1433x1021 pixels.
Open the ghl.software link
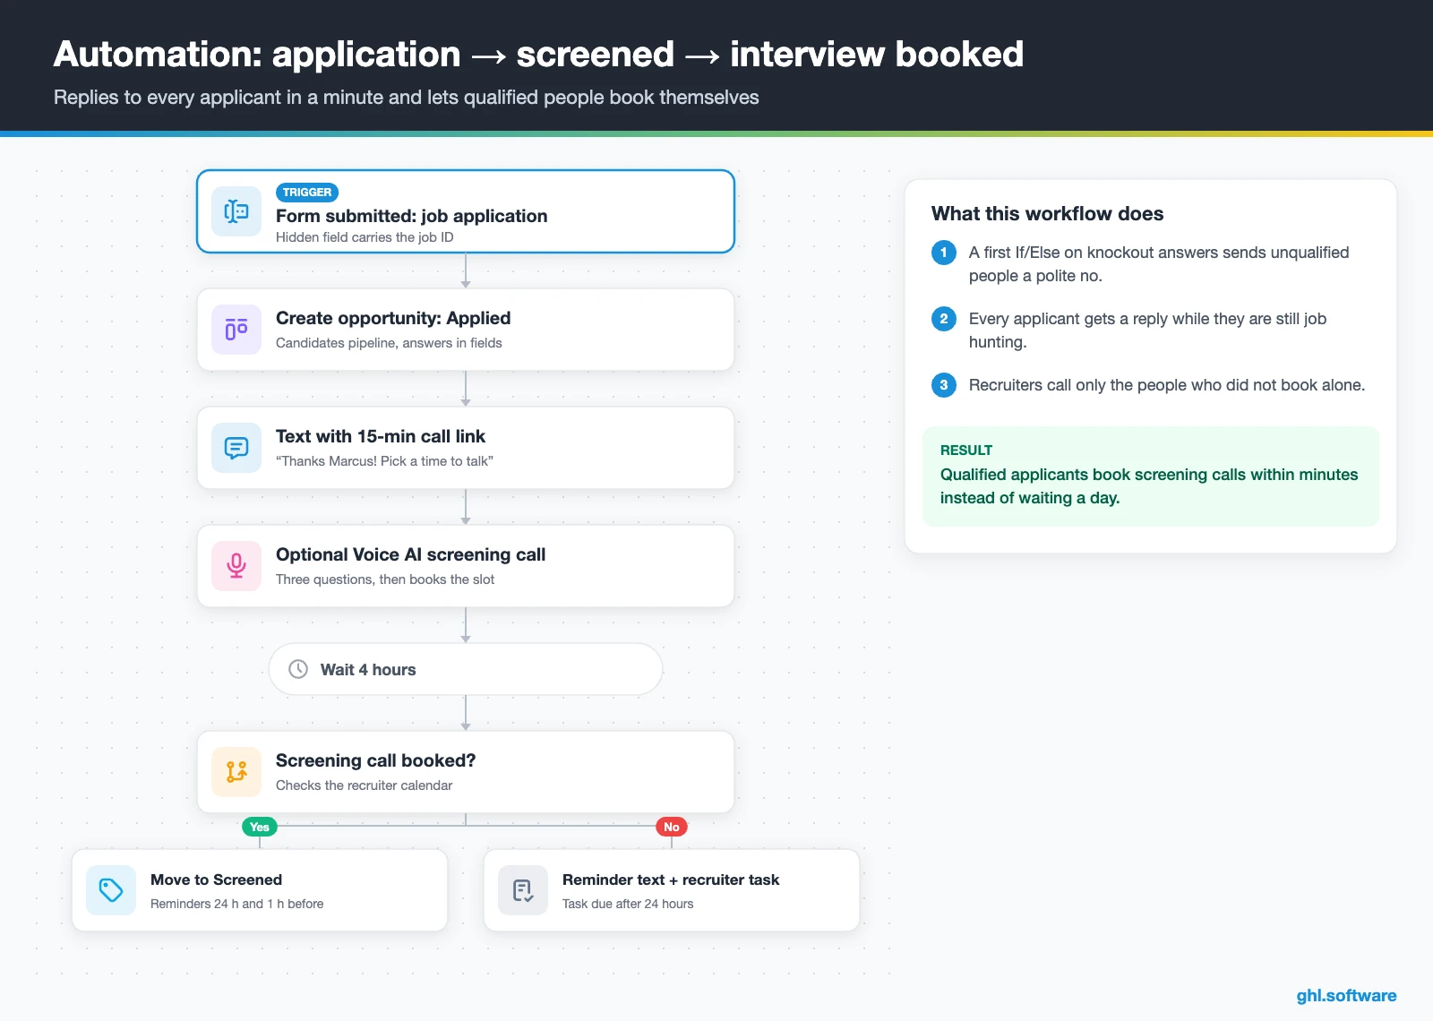(1346, 995)
